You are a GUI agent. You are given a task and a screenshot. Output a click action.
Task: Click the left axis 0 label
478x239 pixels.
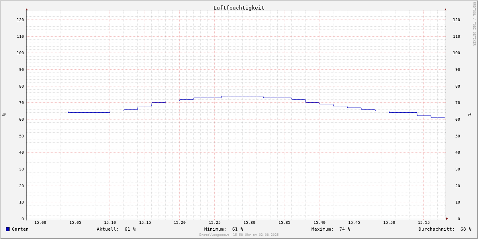(x=23, y=219)
